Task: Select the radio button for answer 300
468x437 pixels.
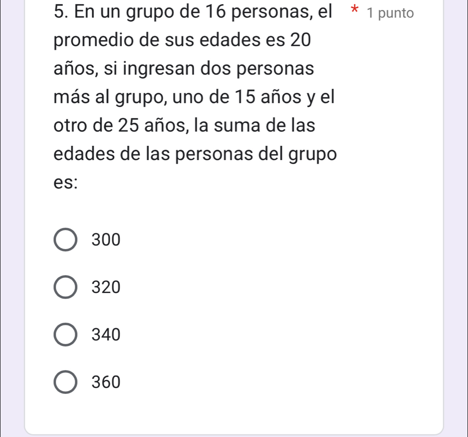Action: [65, 240]
